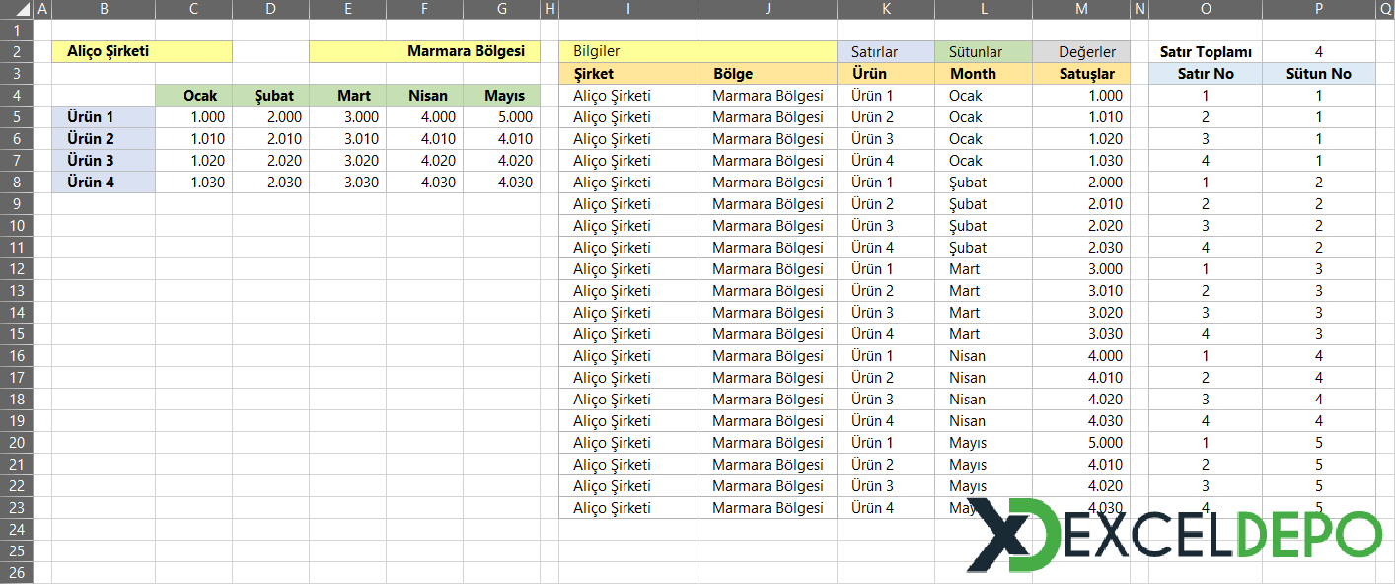Select row 10 header

click(x=17, y=226)
